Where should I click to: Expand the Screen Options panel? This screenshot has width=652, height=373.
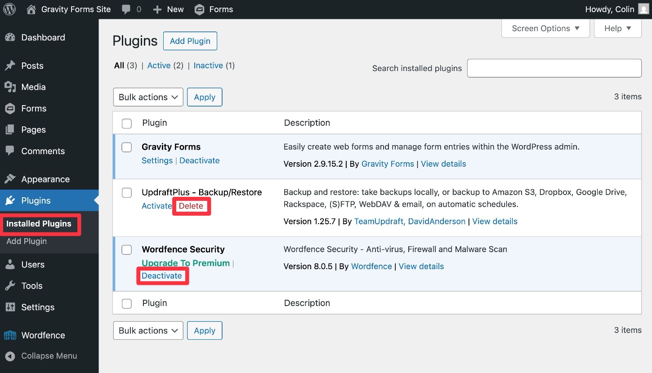coord(546,28)
